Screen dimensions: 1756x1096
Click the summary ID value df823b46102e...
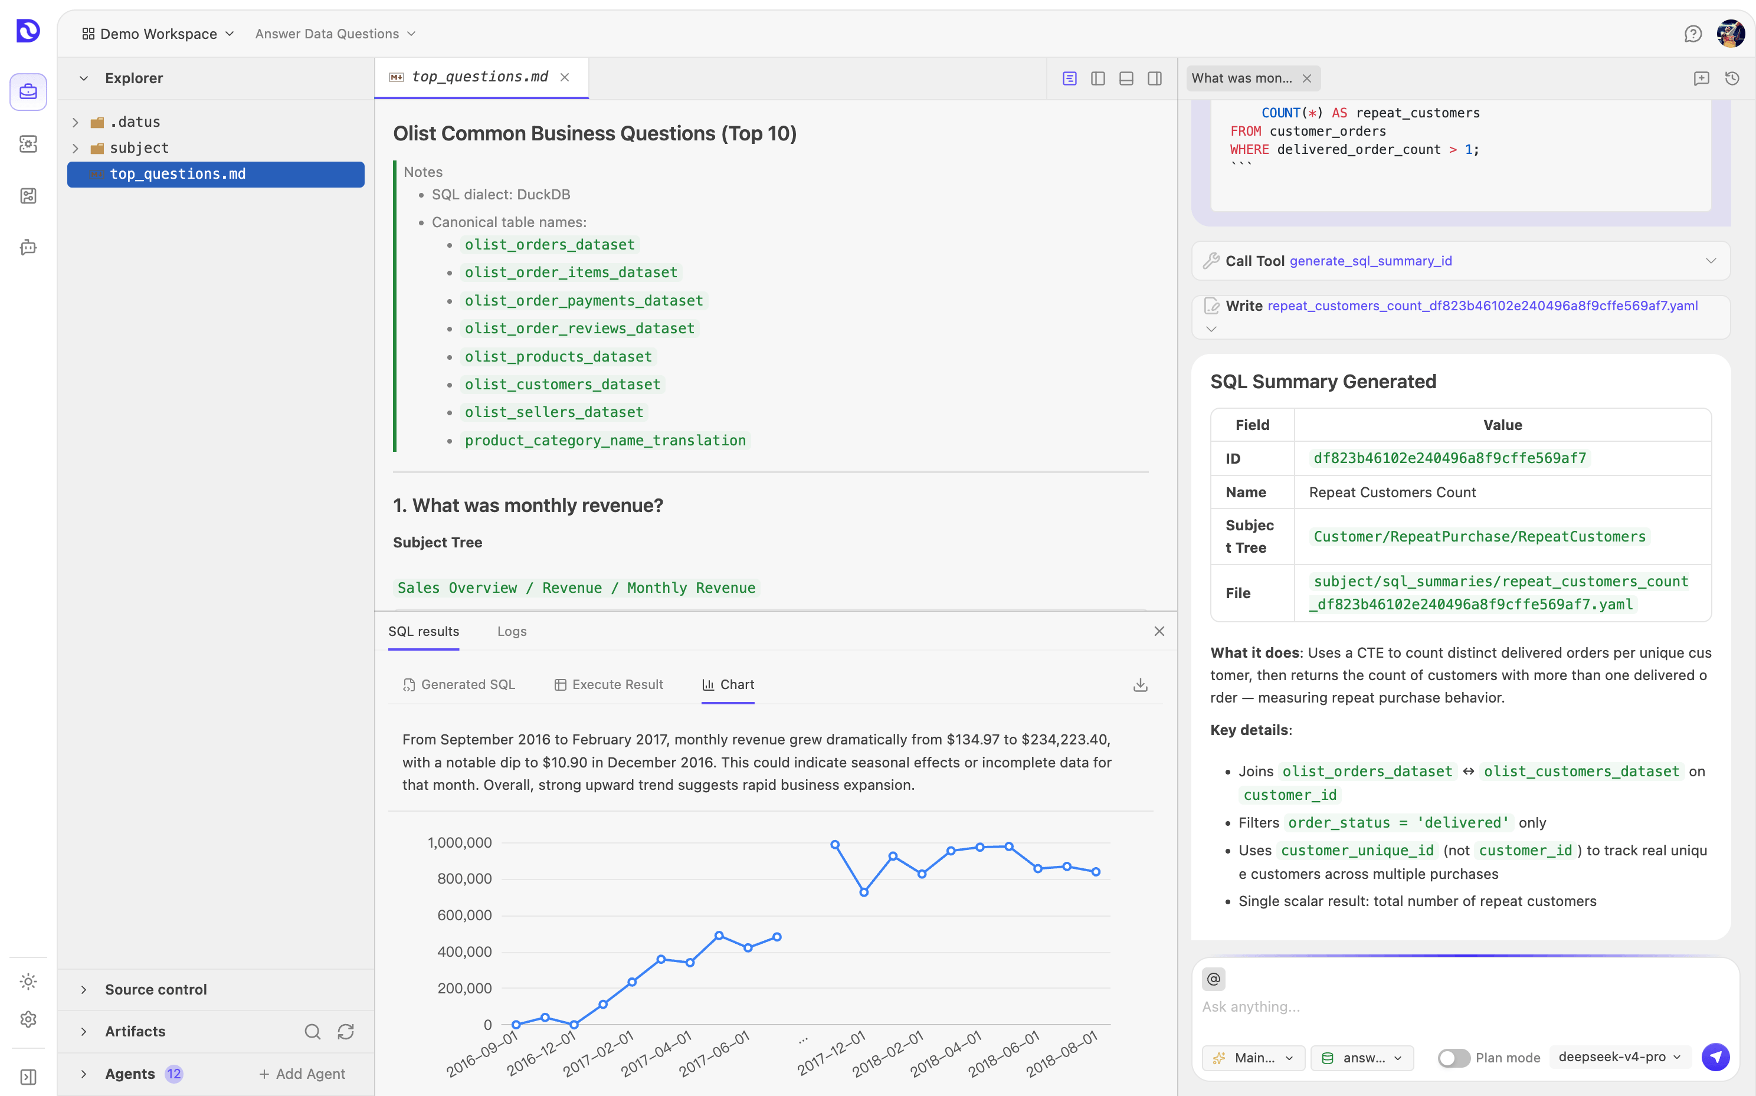1450,459
